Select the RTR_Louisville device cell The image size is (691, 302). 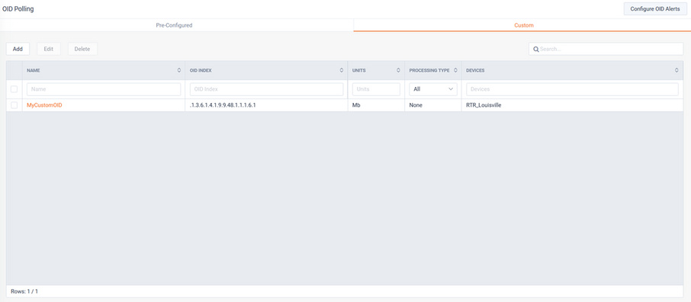click(x=573, y=105)
